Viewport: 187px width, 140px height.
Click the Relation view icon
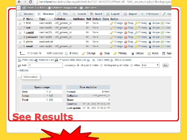[36, 60]
